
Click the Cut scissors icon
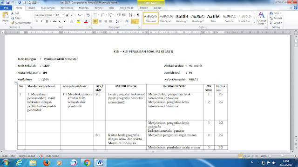point(13,13)
